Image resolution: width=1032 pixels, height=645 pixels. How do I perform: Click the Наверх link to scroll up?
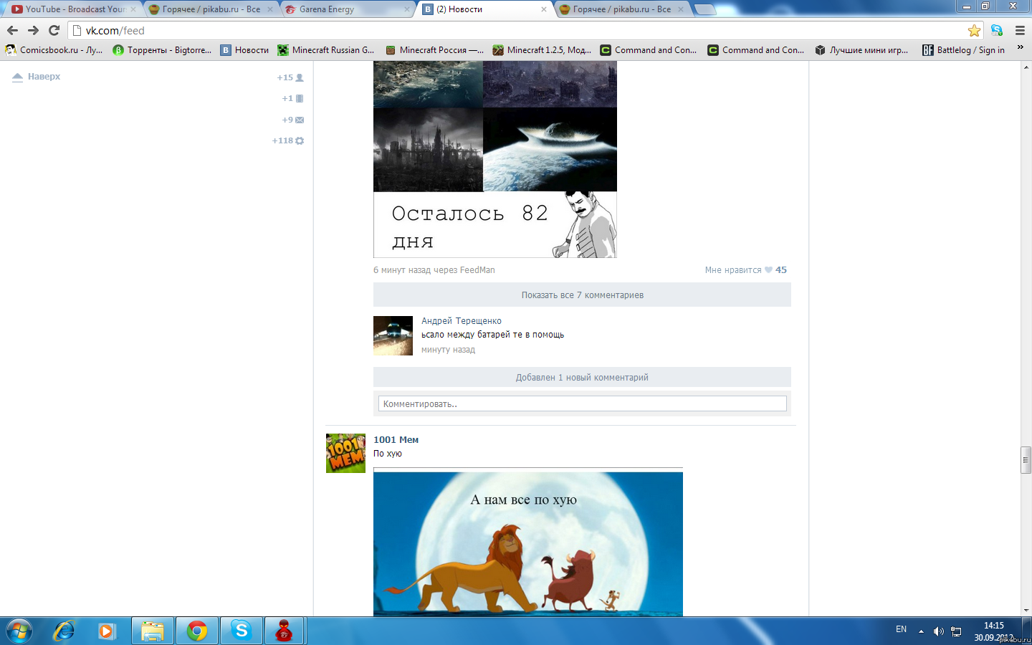pos(44,77)
